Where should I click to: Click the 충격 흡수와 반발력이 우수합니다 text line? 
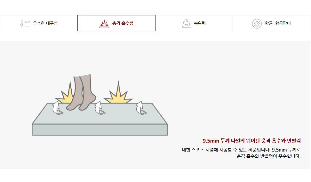pos(268,156)
